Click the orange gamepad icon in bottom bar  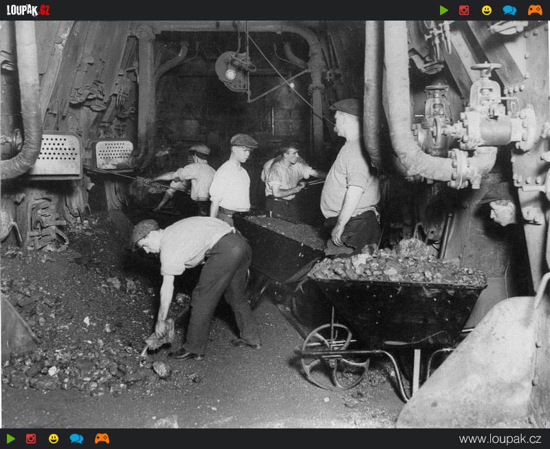click(x=102, y=439)
